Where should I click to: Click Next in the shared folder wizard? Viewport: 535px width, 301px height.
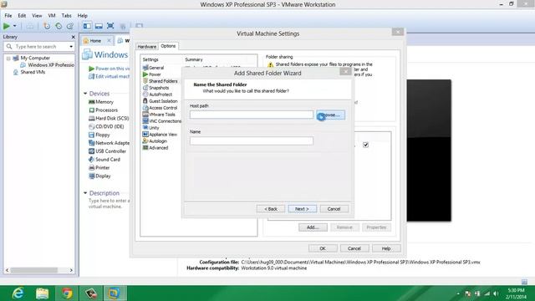coord(303,209)
